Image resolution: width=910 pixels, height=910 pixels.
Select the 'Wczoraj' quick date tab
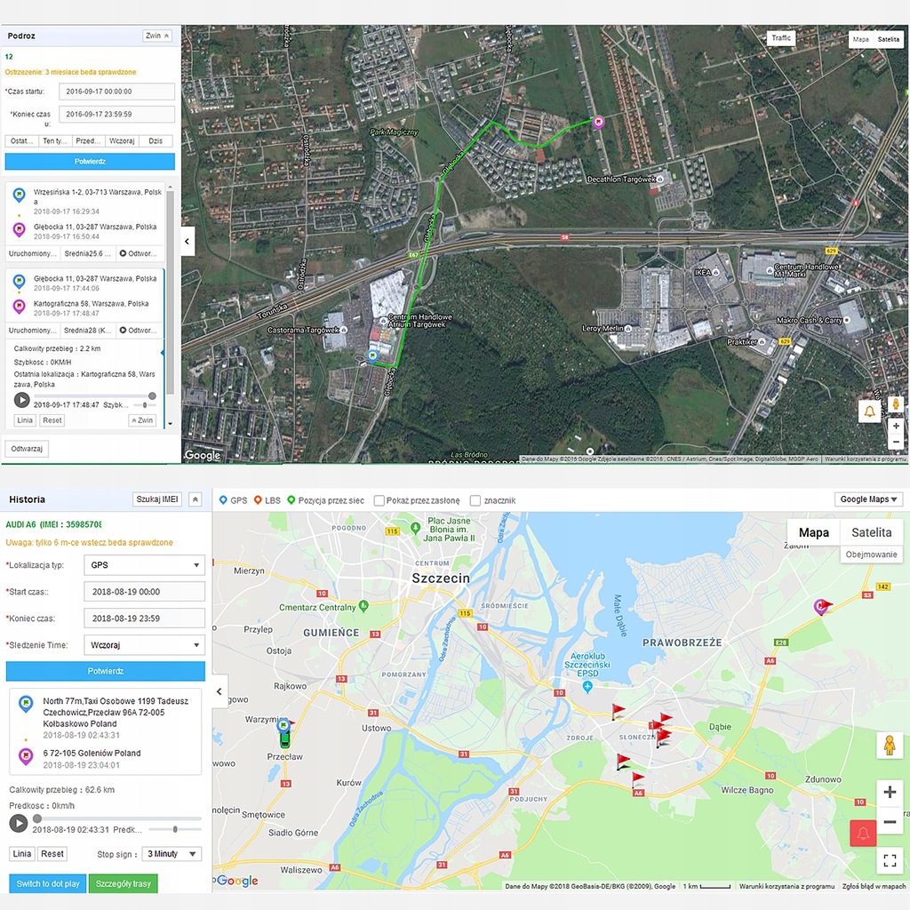[122, 141]
